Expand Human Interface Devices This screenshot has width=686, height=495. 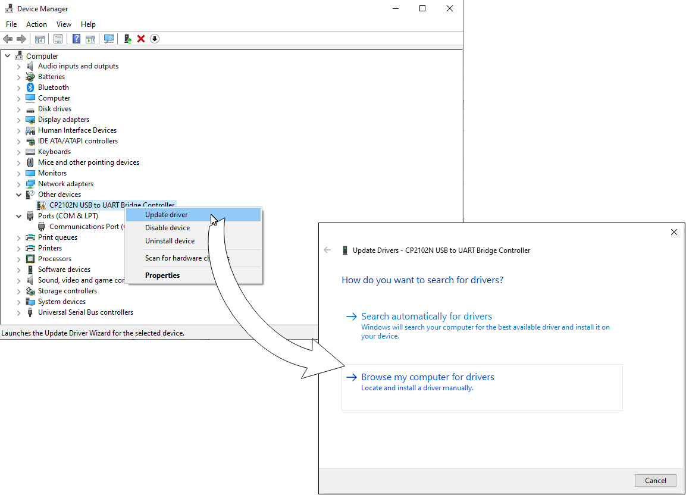pos(19,131)
